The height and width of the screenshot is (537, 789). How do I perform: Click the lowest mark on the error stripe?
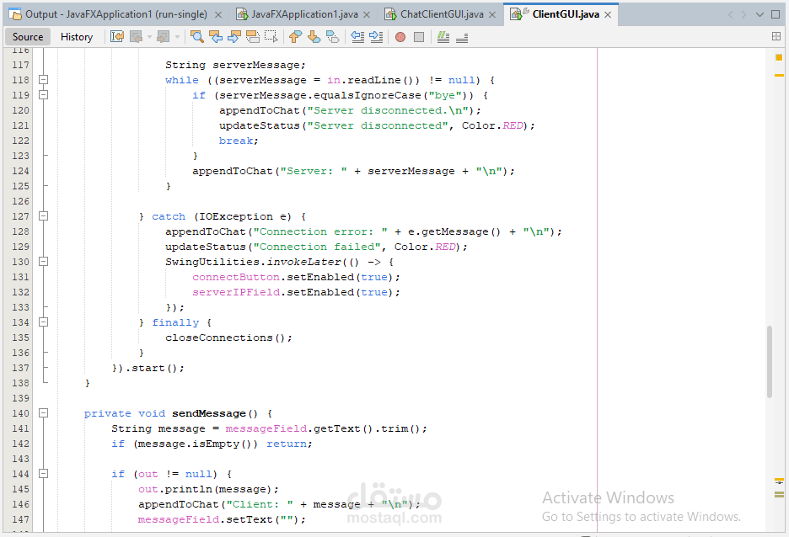[x=779, y=495]
